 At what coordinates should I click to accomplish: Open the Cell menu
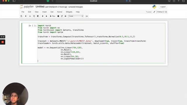[x=52, y=12]
